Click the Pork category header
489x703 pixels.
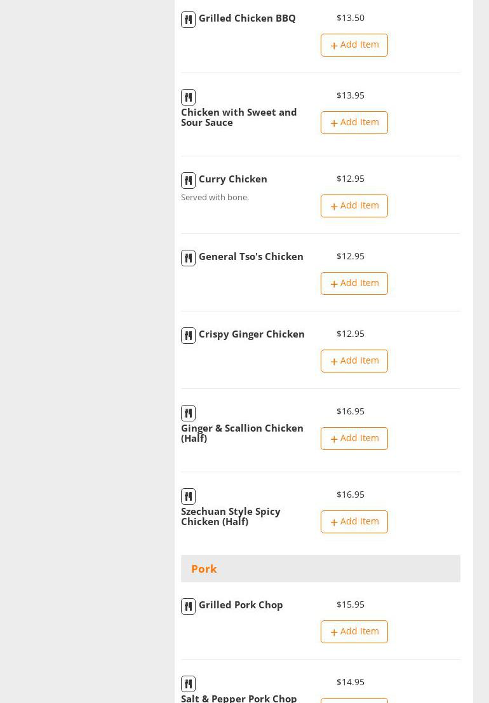[x=204, y=569]
